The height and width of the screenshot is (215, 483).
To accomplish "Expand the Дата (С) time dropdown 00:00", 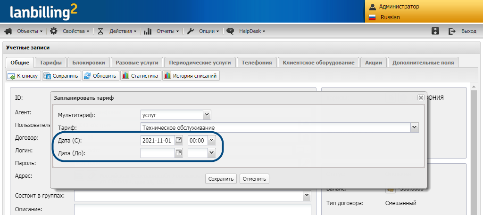I will coord(212,141).
